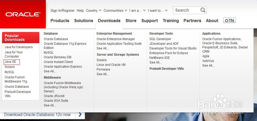Click Oracle Database in Popular Downloads
Screen dimensions: 257x121
(x=17, y=86)
